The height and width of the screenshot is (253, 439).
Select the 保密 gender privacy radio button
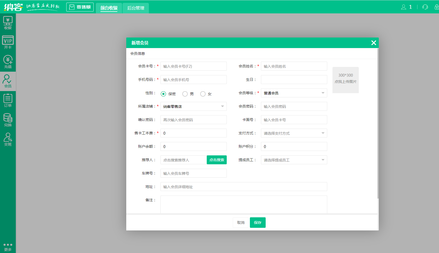coord(163,94)
